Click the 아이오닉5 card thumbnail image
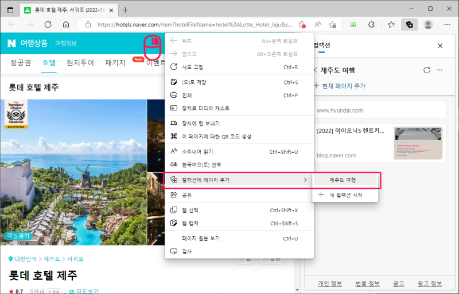459x294 pixels. click(418, 143)
